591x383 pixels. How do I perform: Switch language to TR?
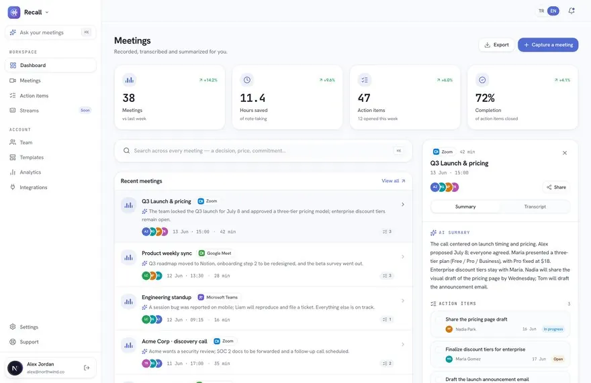click(x=541, y=11)
